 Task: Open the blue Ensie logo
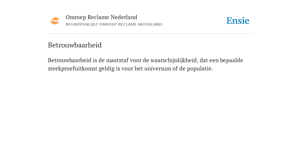click(x=238, y=21)
